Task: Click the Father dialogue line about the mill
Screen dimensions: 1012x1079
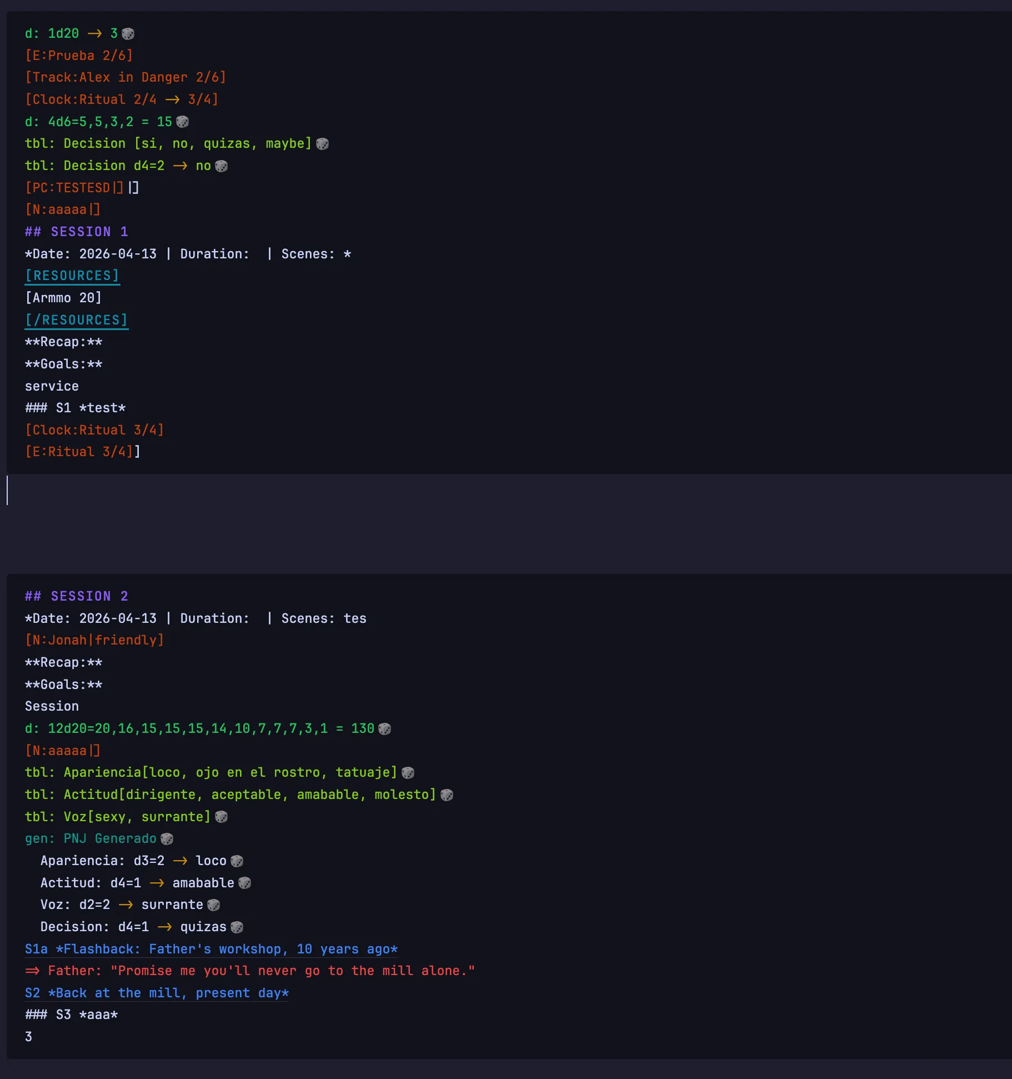Action: tap(250, 971)
